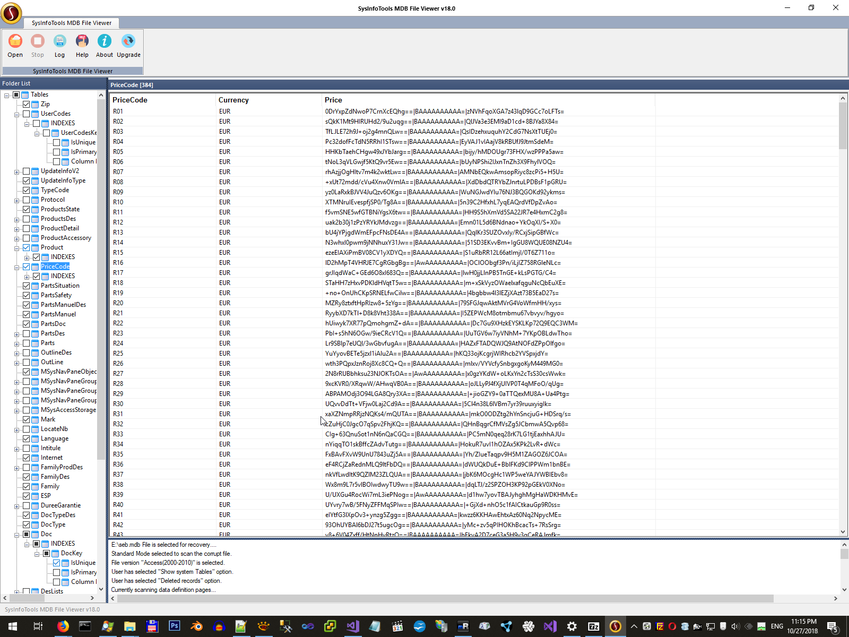Expand the LocateNb tree node
The width and height of the screenshot is (849, 637).
coord(17,429)
